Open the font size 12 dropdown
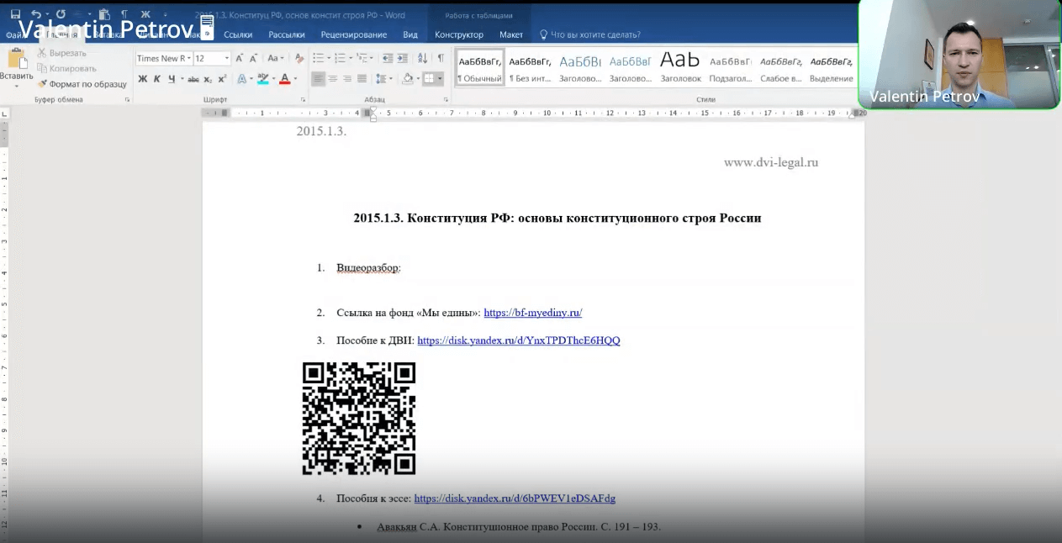Image resolution: width=1062 pixels, height=543 pixels. click(226, 59)
